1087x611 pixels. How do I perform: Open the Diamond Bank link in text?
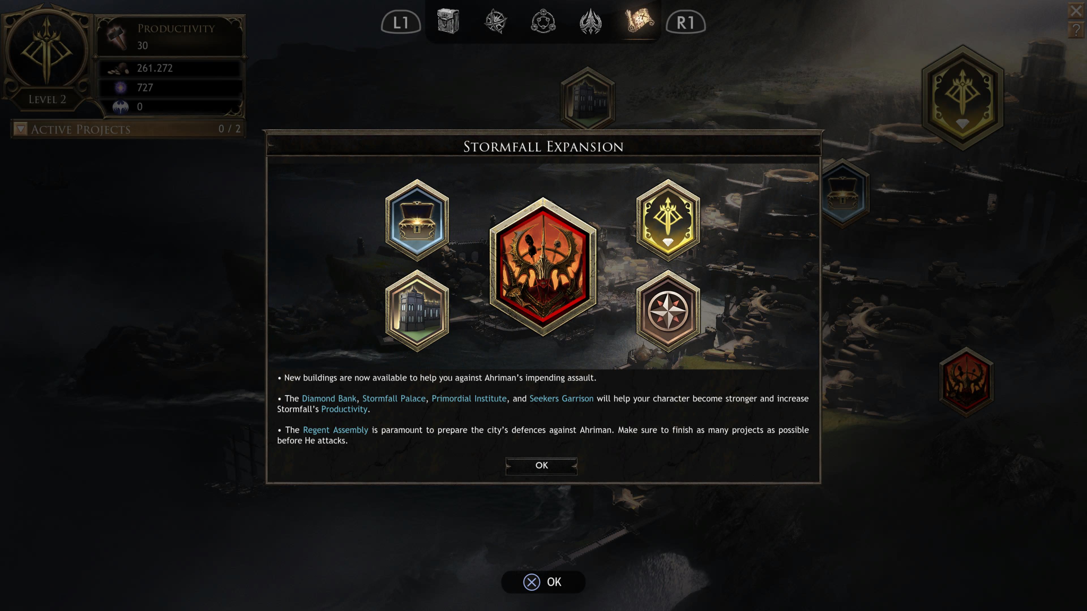(x=329, y=399)
